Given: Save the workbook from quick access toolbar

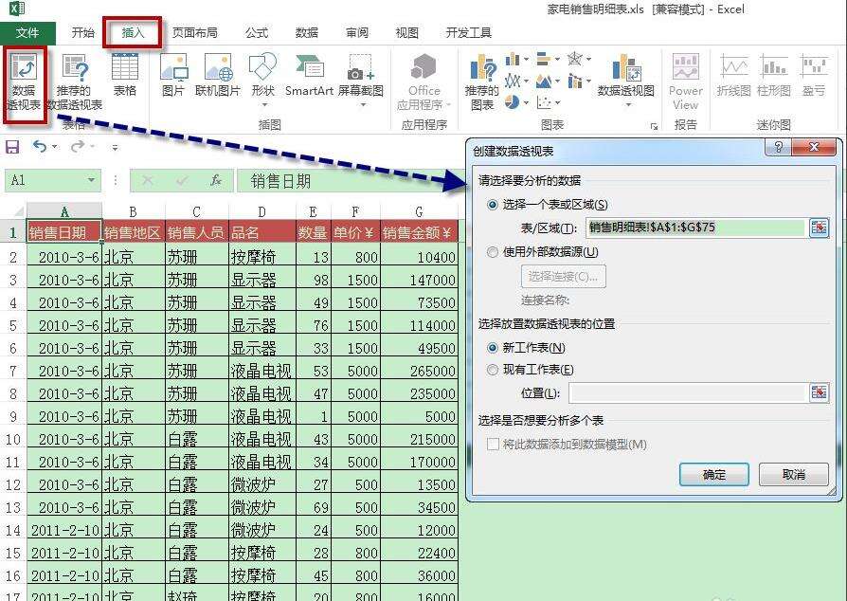Looking at the screenshot, I should (x=12, y=147).
